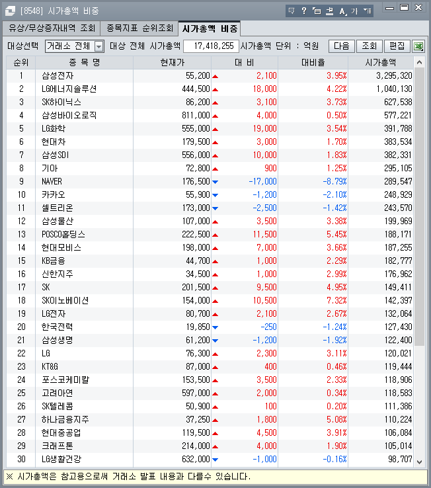Screen dimensions: 431x488
Task: Click the scrollbar down arrow
Action: tap(419, 462)
